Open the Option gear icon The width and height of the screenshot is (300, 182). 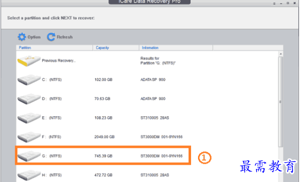tap(22, 37)
